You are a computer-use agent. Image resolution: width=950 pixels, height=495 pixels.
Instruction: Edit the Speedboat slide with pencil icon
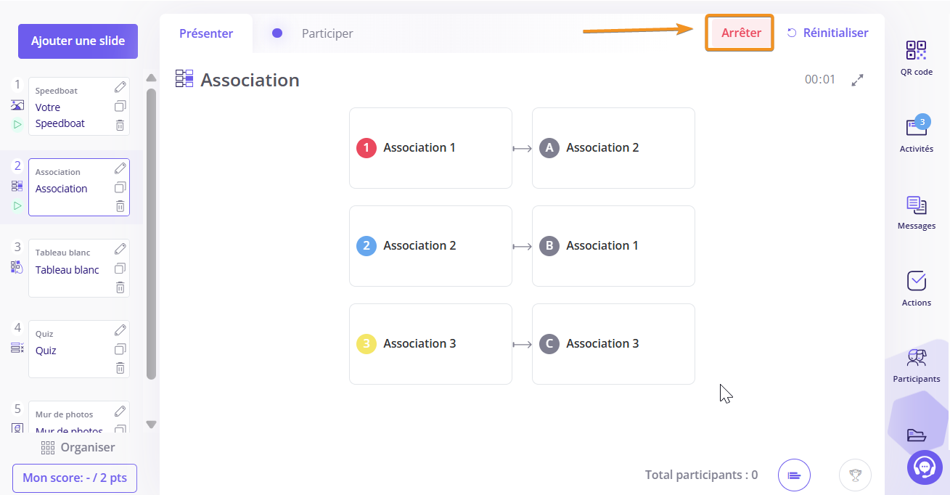click(x=120, y=88)
